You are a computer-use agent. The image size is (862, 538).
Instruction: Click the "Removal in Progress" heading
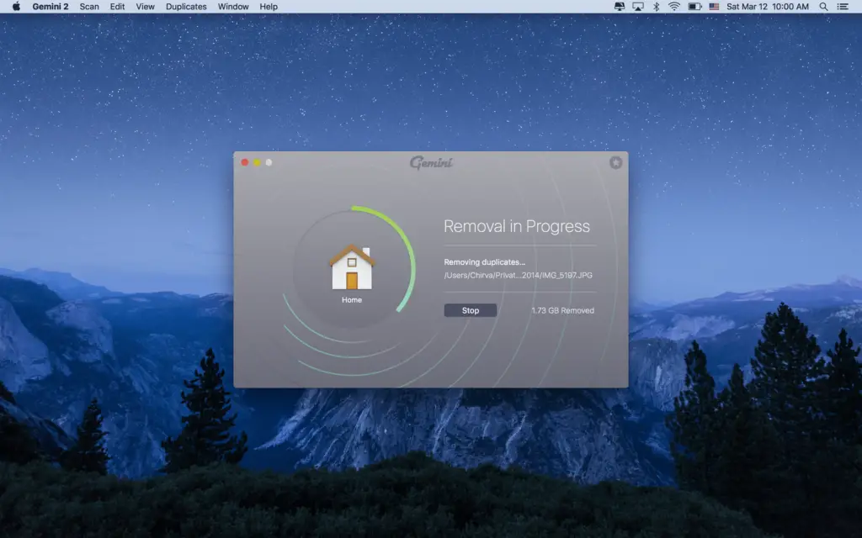coord(517,226)
